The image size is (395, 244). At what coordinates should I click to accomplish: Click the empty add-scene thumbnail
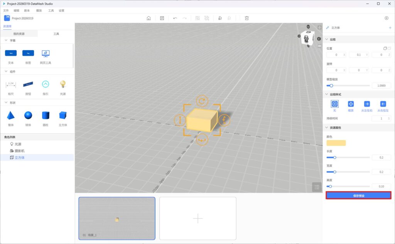(197, 219)
